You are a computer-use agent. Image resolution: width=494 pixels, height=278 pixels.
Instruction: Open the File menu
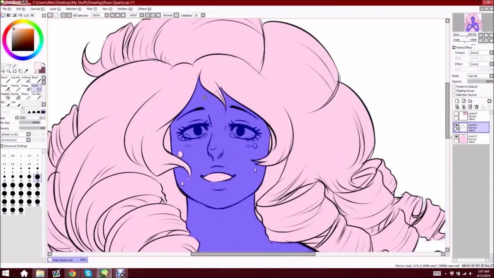7,9
